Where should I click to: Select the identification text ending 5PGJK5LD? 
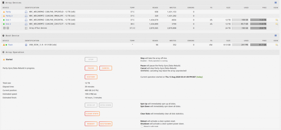point(52,12)
